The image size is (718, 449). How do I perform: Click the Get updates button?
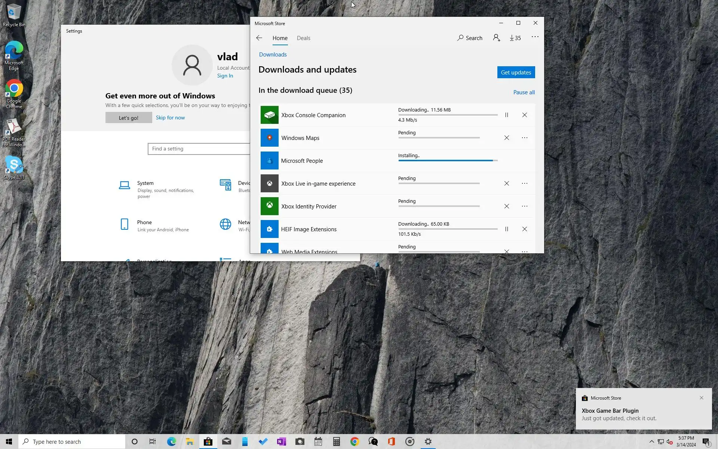(516, 72)
